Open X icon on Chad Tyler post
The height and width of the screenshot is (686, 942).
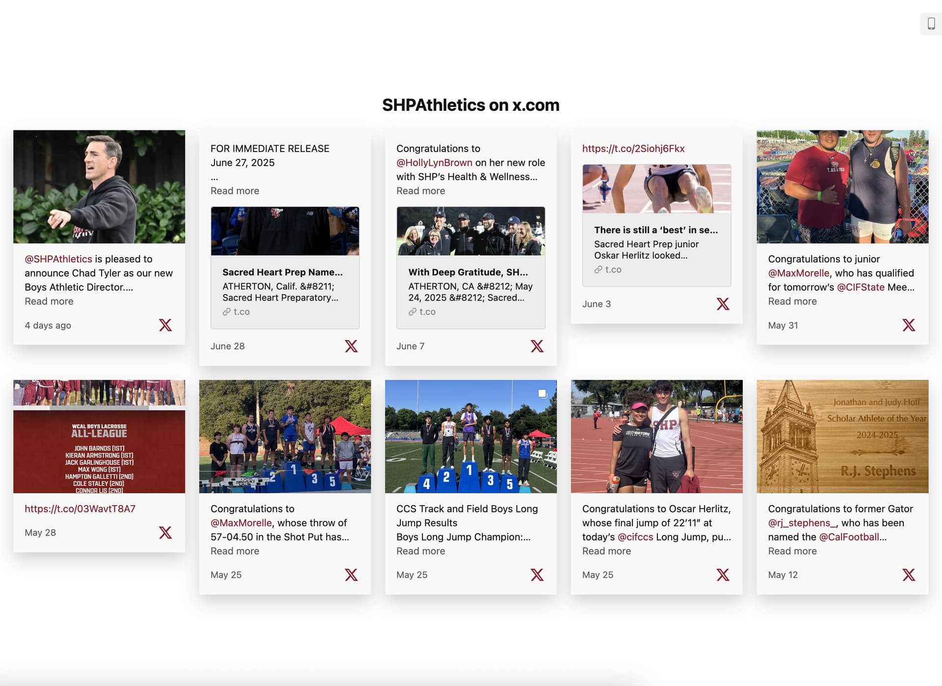pyautogui.click(x=165, y=325)
